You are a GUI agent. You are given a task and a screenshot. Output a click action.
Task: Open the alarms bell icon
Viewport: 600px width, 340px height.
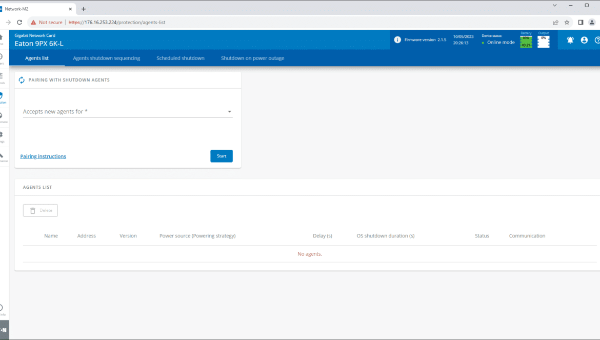[x=570, y=40]
